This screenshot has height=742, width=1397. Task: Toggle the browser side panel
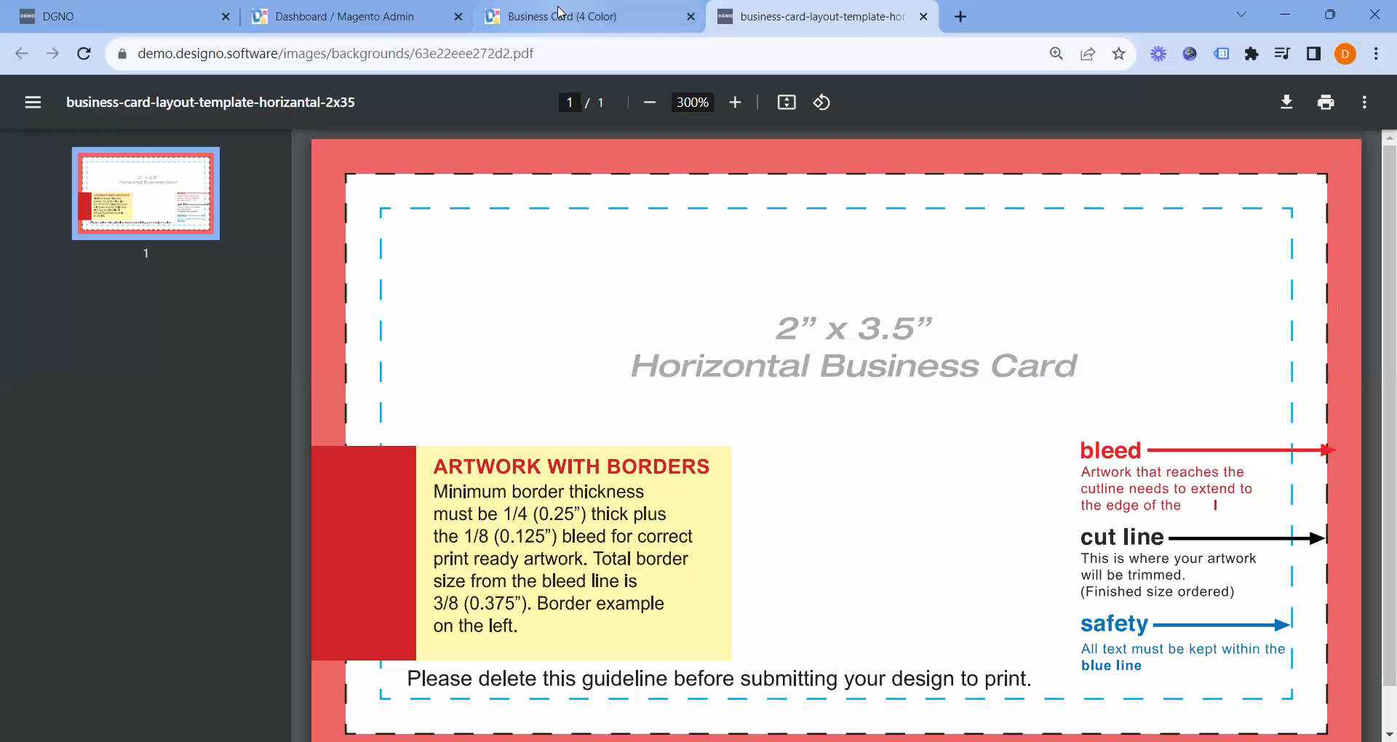point(1313,53)
